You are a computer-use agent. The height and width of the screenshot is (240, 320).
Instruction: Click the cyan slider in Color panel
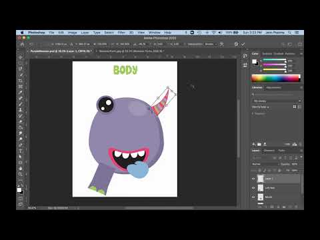point(274,60)
